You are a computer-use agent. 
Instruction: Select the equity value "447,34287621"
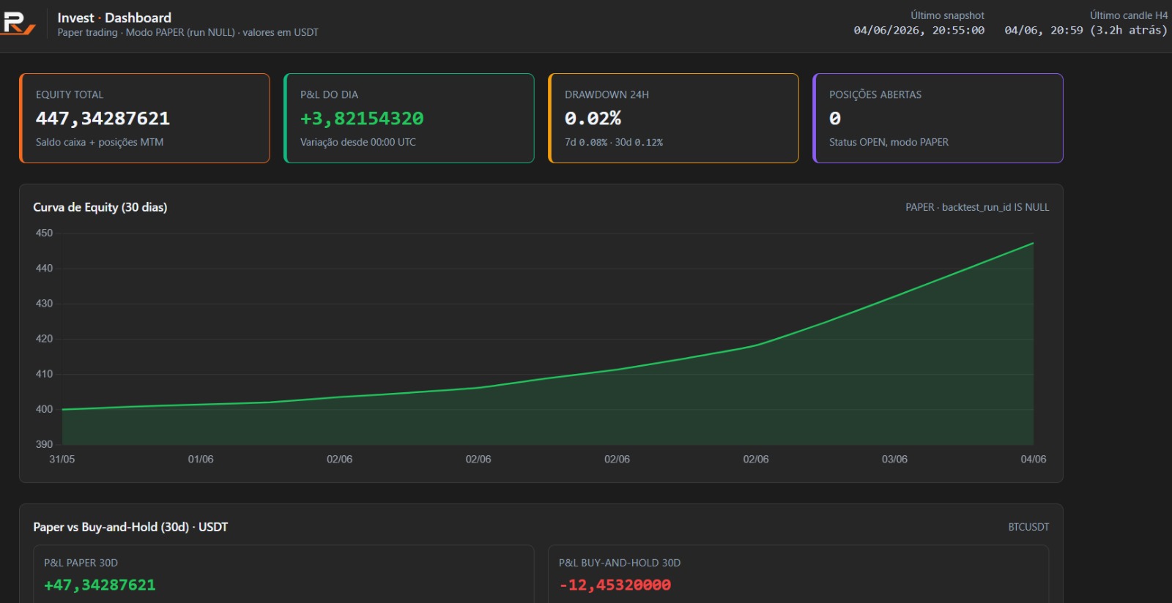click(103, 119)
